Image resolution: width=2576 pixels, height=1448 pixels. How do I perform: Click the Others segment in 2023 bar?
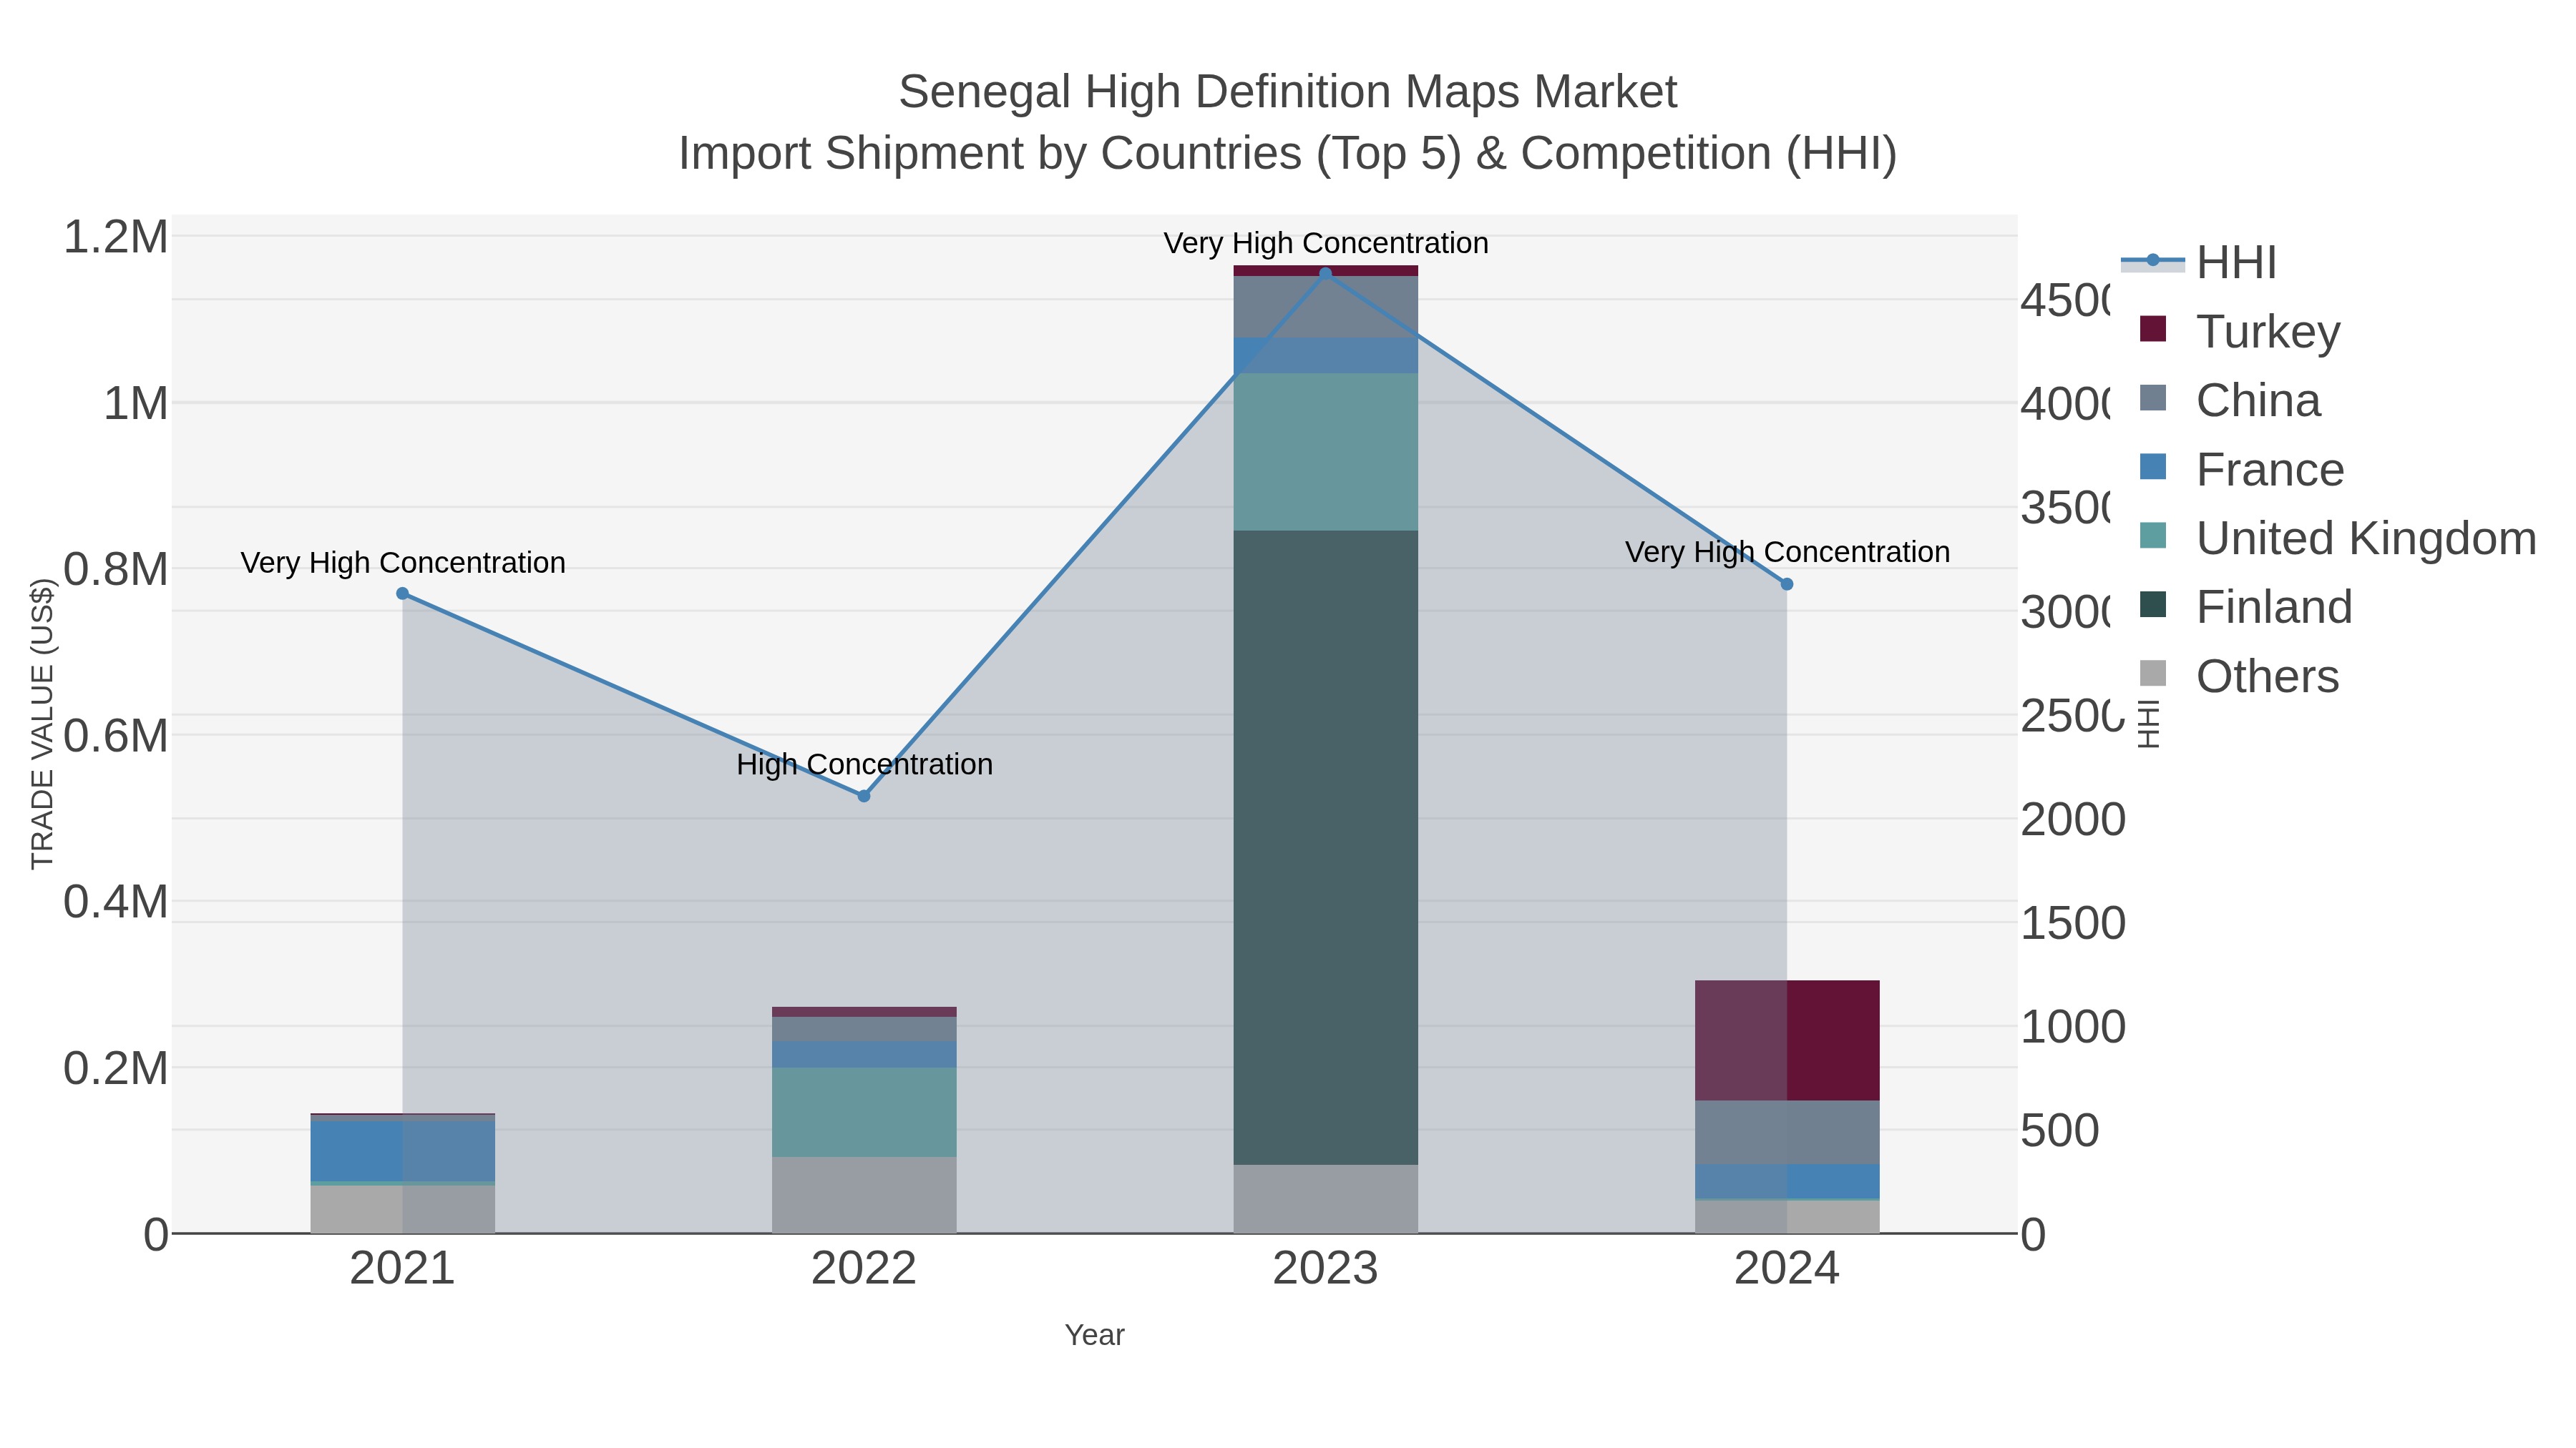(1326, 1199)
